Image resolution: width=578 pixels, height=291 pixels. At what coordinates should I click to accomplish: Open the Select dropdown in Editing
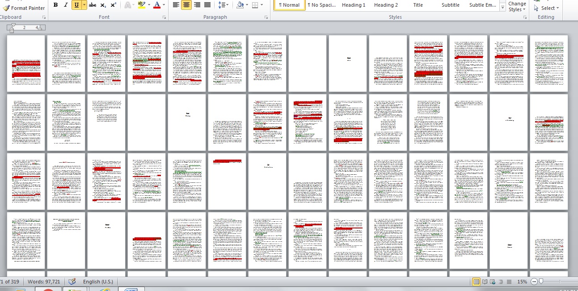pyautogui.click(x=547, y=8)
